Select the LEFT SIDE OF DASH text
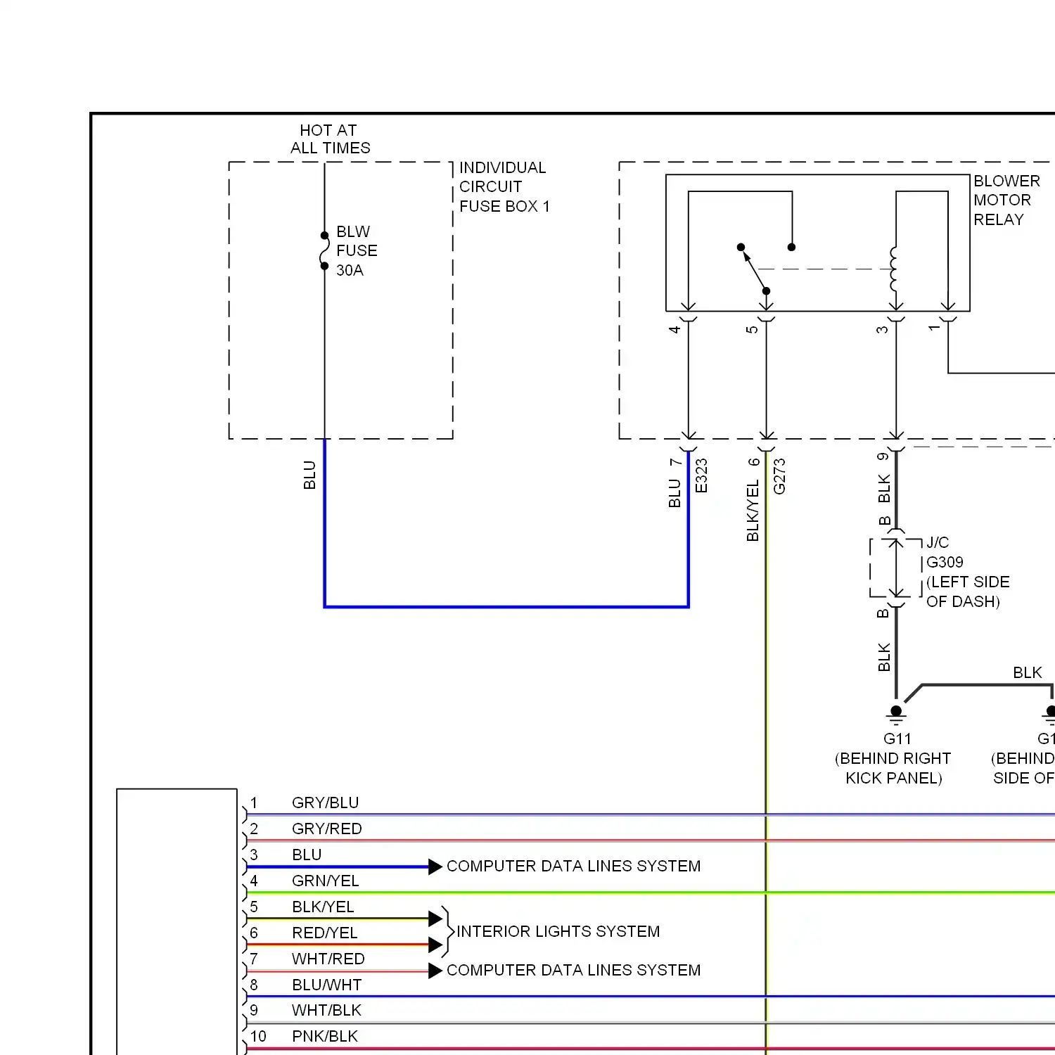The image size is (1055, 1055). [x=968, y=592]
